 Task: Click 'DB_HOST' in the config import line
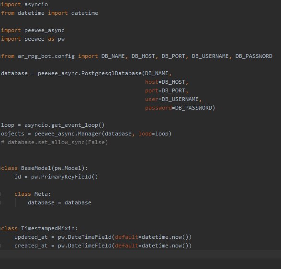coord(143,56)
